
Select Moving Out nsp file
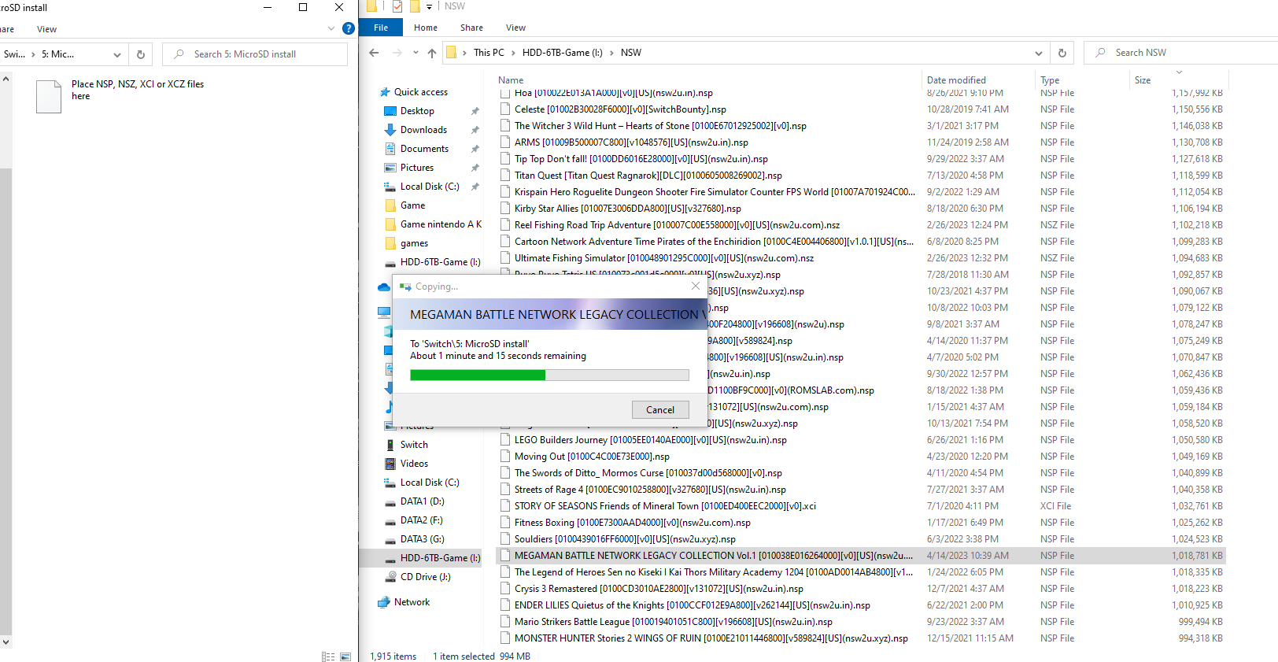[x=592, y=457]
